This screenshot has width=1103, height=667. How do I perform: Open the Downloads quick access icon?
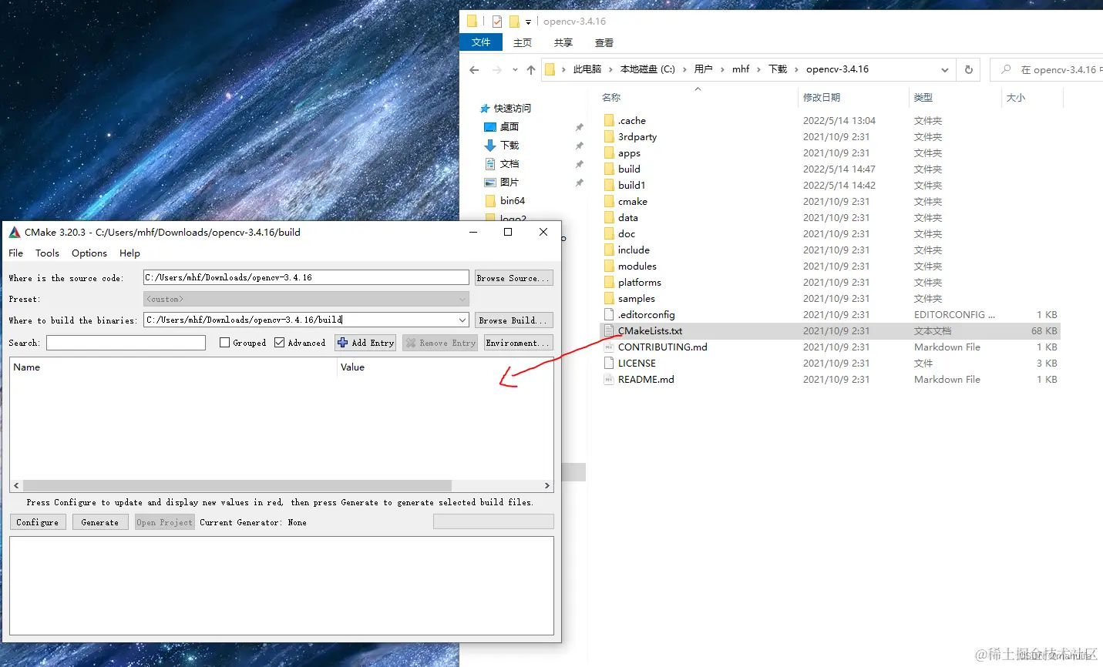click(x=490, y=146)
